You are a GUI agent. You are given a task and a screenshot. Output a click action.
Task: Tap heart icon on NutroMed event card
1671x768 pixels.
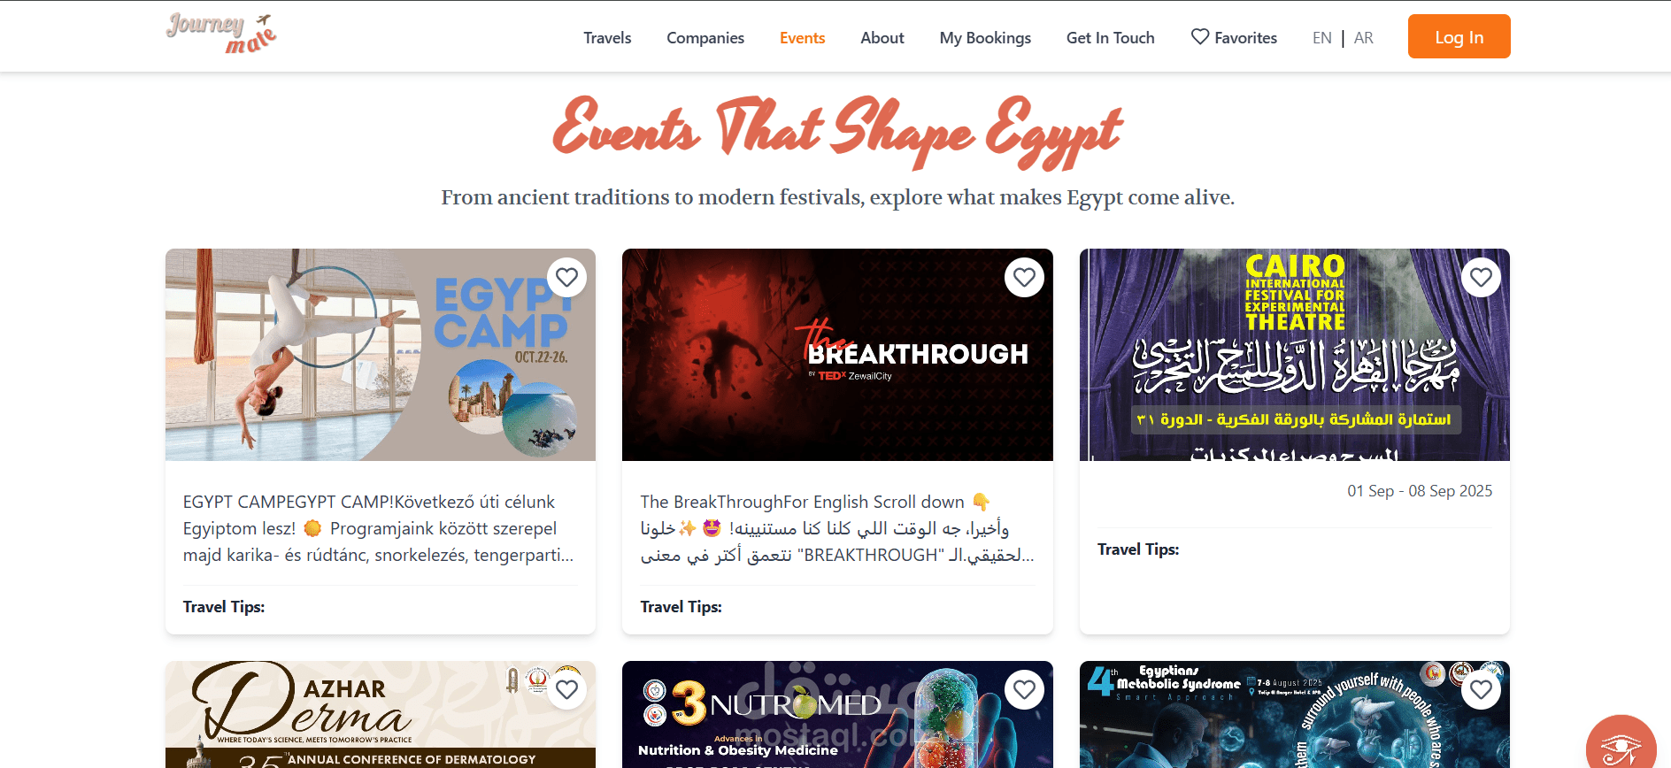[1024, 690]
